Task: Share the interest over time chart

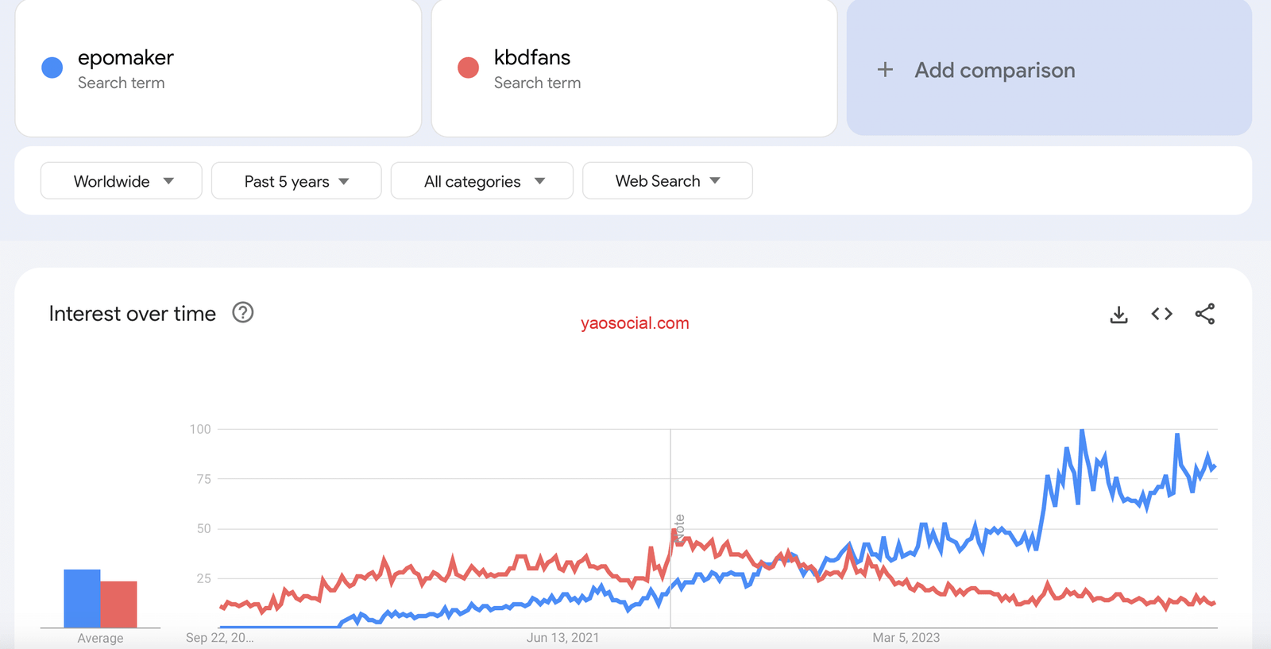Action: [1204, 314]
